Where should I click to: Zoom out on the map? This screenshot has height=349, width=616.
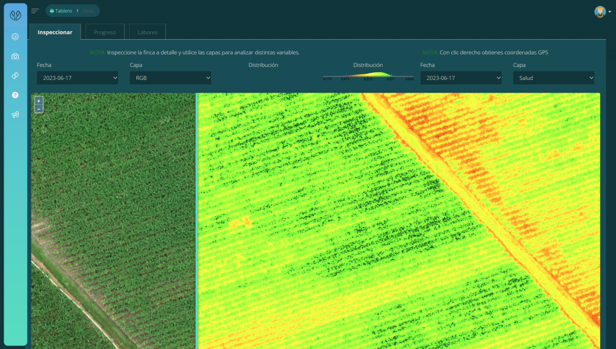(38, 109)
